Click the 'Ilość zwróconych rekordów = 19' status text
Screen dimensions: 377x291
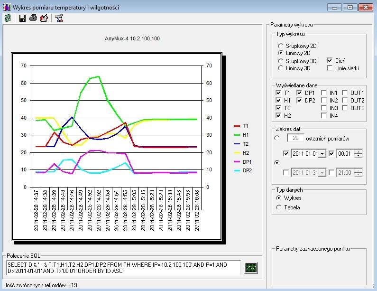coord(41,285)
